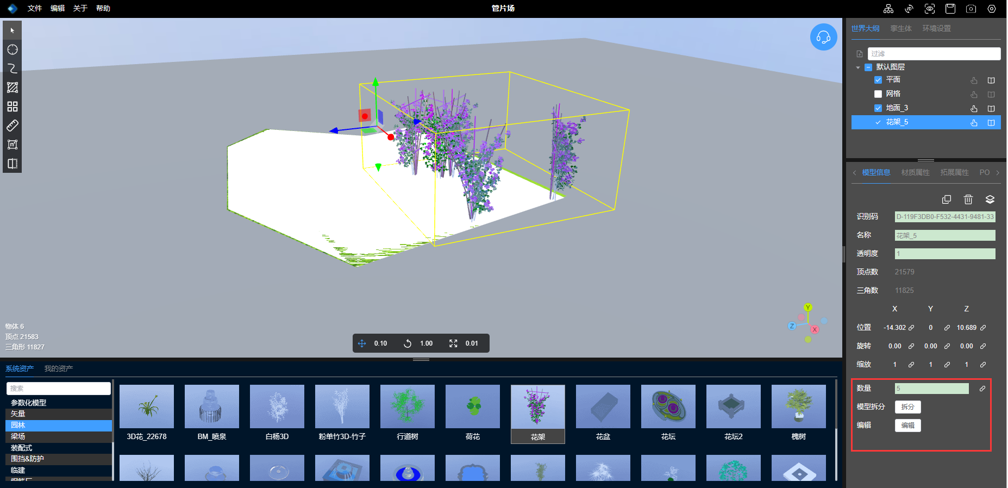Click the camera screenshot icon in top bar

pos(971,9)
